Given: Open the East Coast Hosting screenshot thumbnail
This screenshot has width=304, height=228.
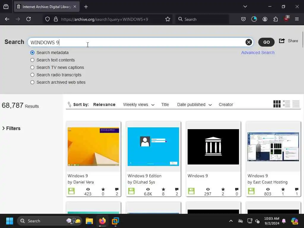Looking at the screenshot, I should coord(273,147).
